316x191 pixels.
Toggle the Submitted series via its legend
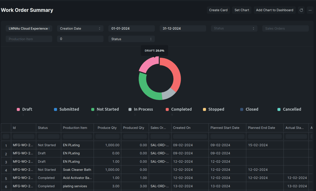(55, 109)
